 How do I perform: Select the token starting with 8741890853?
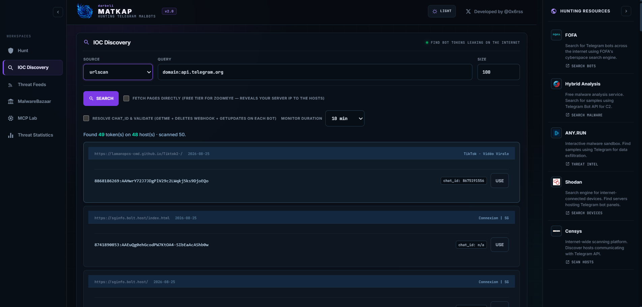(151, 245)
